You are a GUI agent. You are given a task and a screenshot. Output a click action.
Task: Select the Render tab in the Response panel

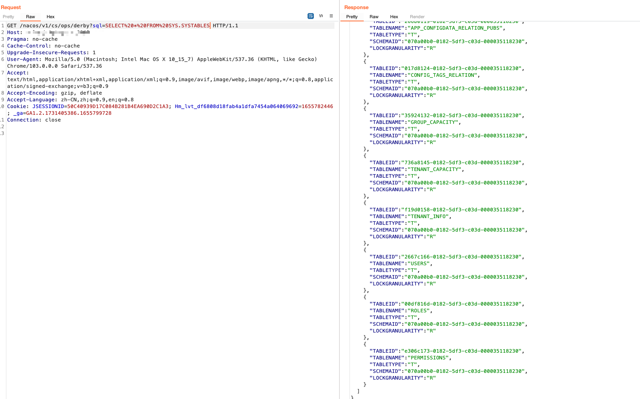417,17
